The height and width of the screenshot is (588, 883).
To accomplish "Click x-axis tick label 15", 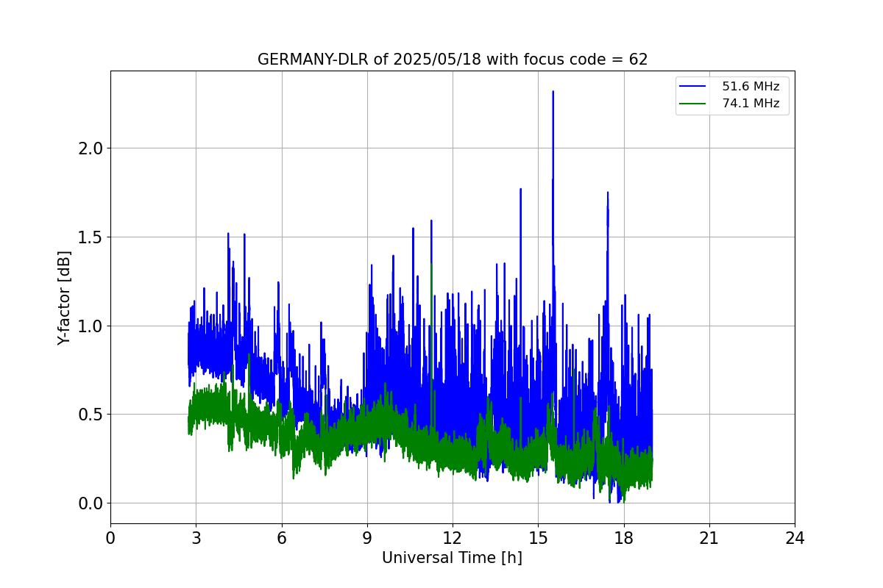I will tap(538, 538).
